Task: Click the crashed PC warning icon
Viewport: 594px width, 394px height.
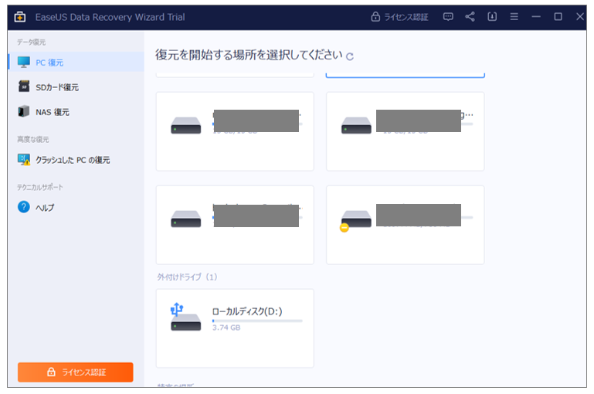Action: click(x=24, y=159)
